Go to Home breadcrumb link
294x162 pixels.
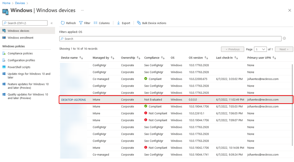6,3
